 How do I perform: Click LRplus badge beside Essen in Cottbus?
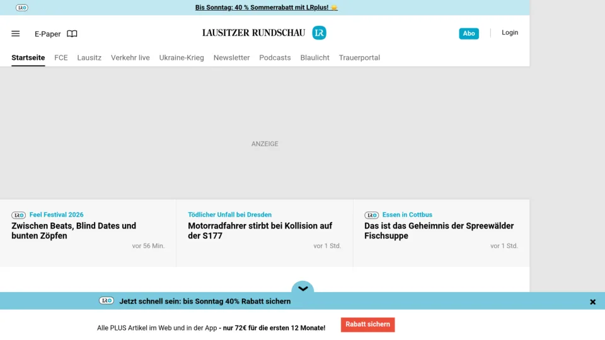coord(372,215)
